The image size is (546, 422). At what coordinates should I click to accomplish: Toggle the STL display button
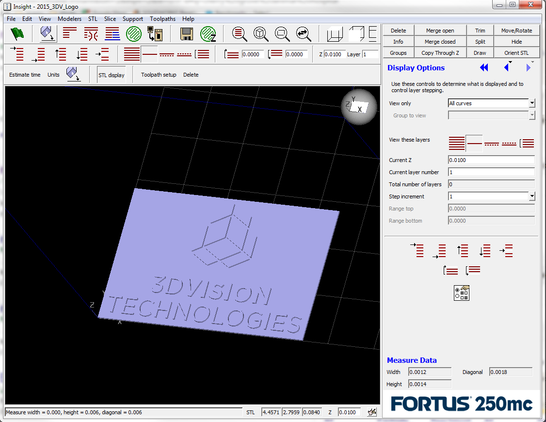tap(112, 75)
